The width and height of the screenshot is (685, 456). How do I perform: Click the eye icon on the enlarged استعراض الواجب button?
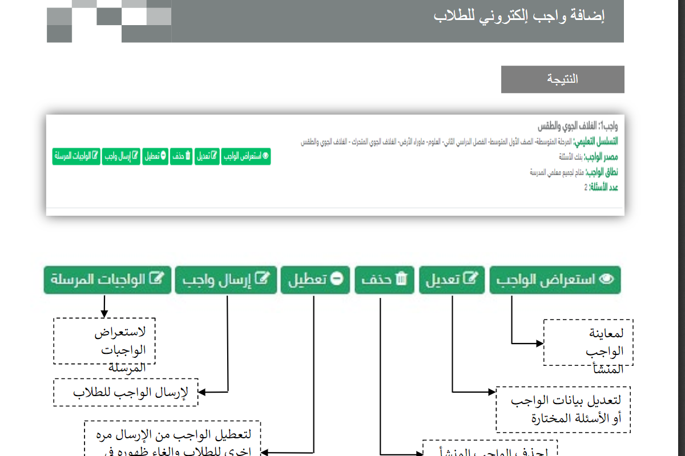(607, 279)
